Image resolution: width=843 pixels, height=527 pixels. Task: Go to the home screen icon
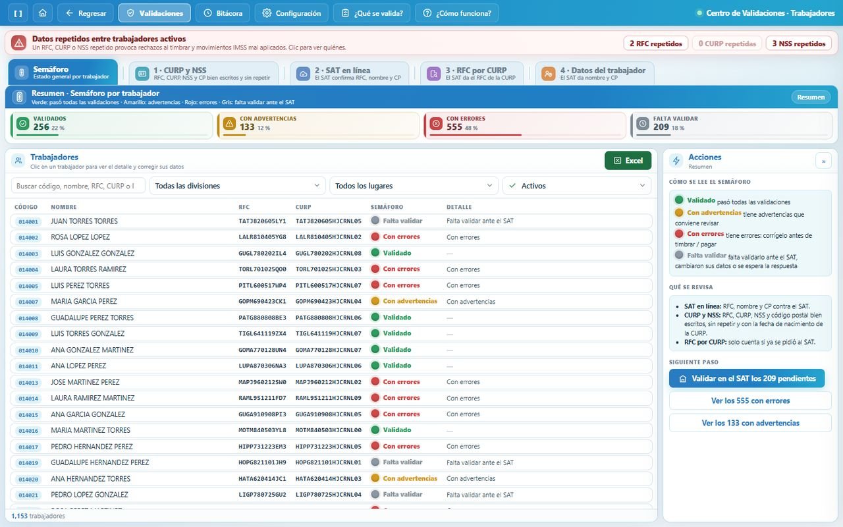[43, 13]
